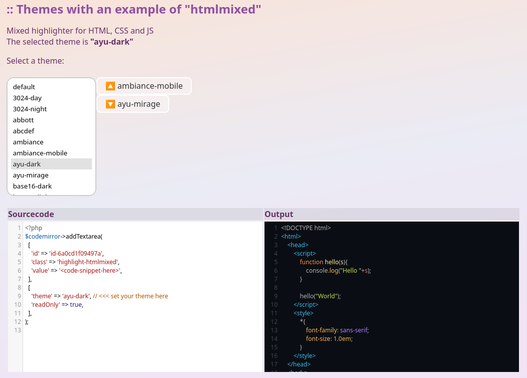This screenshot has height=378, width=527.
Task: Select the highlighted ayu-dark list entry
Action: click(51, 164)
